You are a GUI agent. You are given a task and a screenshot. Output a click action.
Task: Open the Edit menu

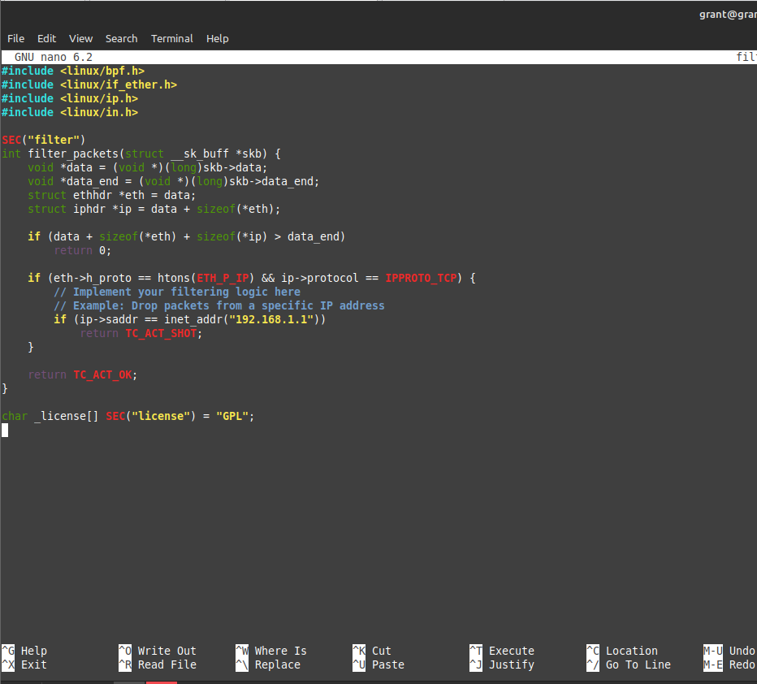pos(46,38)
